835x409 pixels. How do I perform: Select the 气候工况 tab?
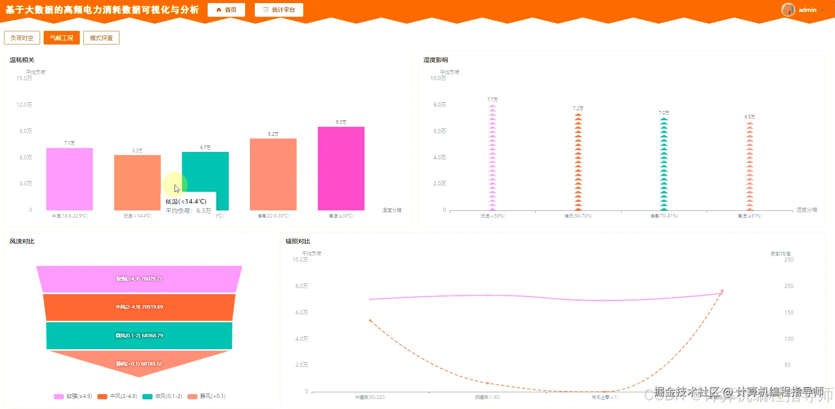[x=62, y=38]
